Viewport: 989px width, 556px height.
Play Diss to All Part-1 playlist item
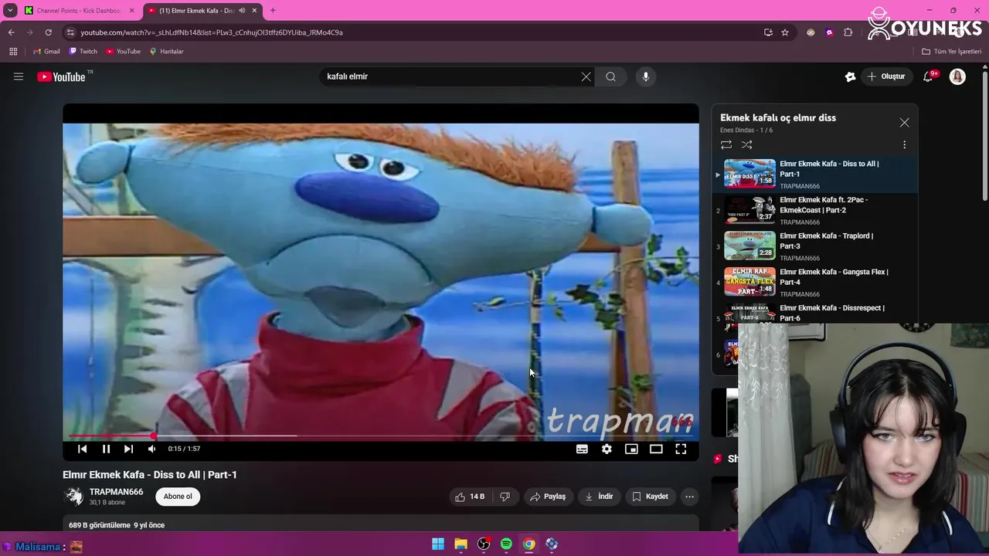point(815,175)
